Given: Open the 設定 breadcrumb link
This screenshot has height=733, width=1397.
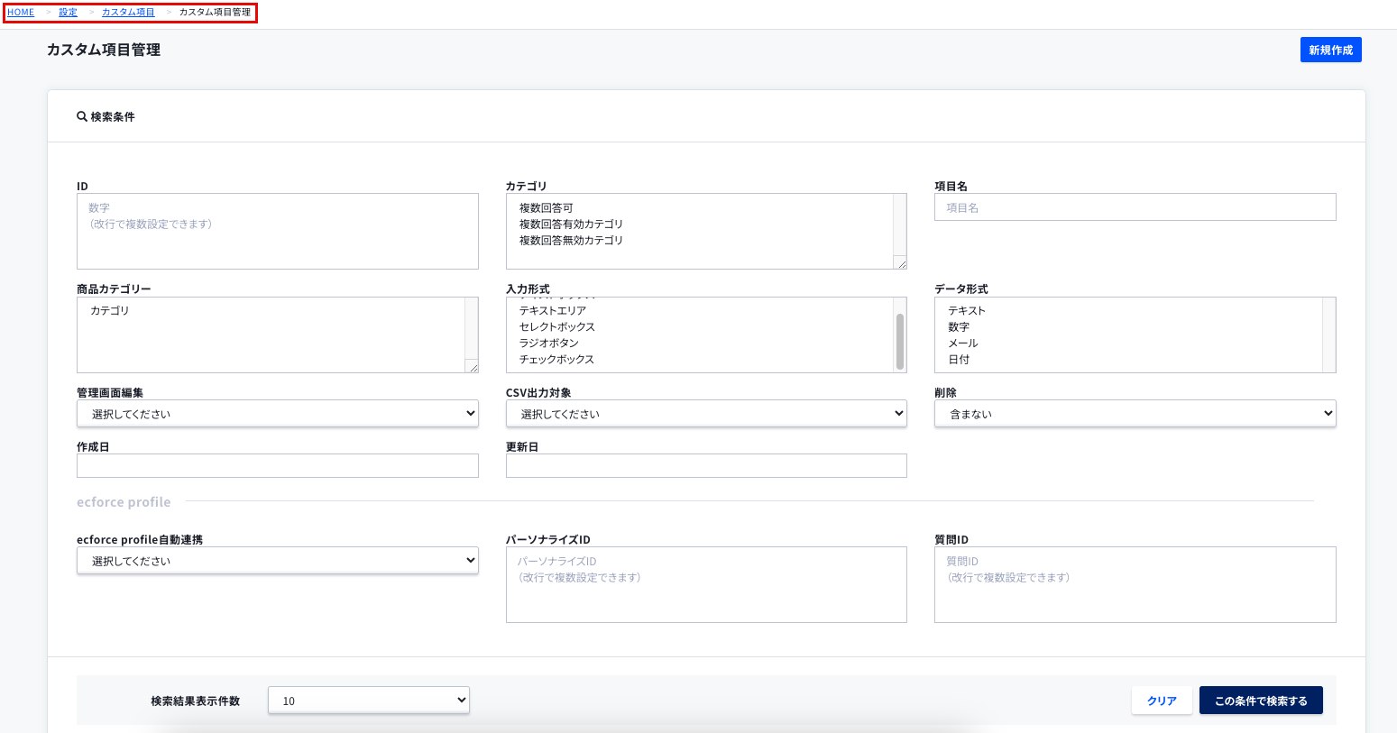Looking at the screenshot, I should [x=68, y=13].
